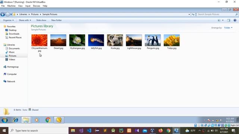Refresh the folder with the address bar refresh button
239x134 pixels.
[x=193, y=15]
